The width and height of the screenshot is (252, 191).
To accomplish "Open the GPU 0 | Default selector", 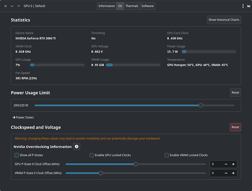I will (34, 6).
